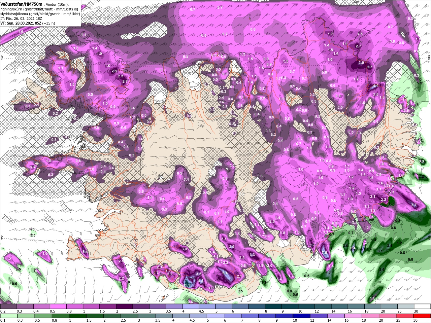Screen dimensions: 431x323
Task: Click the 'IT: Fös. 26. 03. 2021 18Z' line
Action: [21, 19]
